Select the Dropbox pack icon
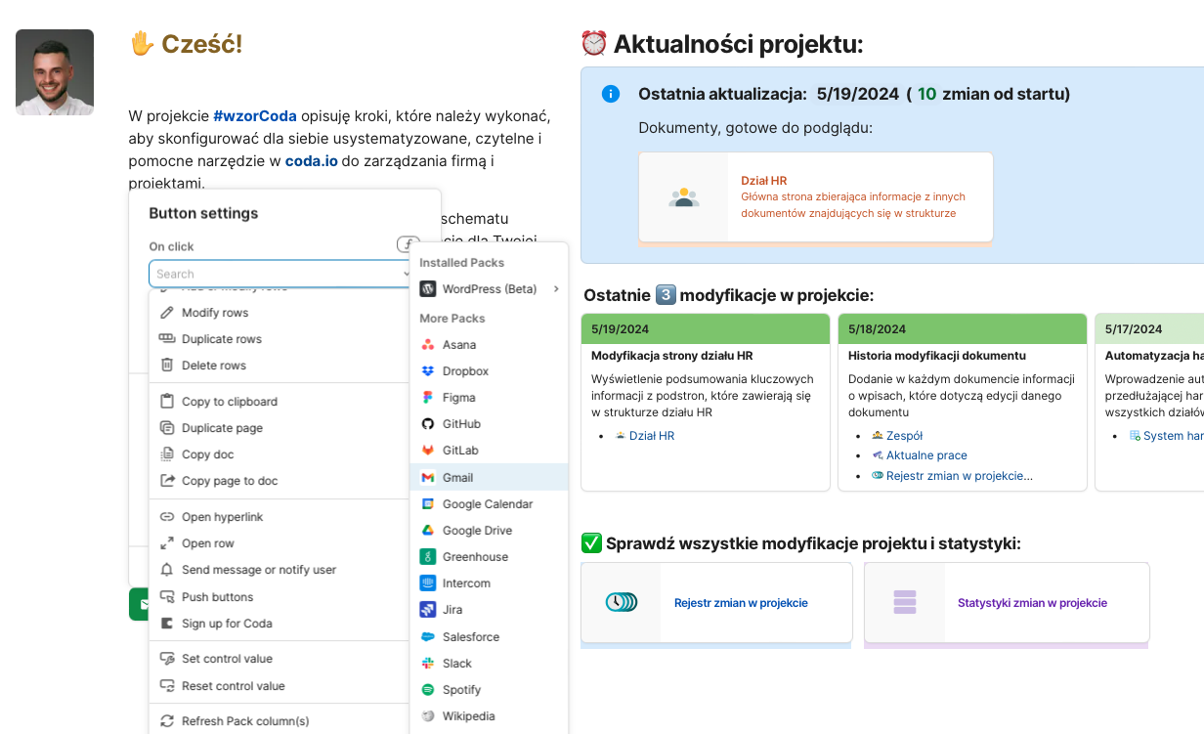The height and width of the screenshot is (734, 1204). (x=427, y=371)
